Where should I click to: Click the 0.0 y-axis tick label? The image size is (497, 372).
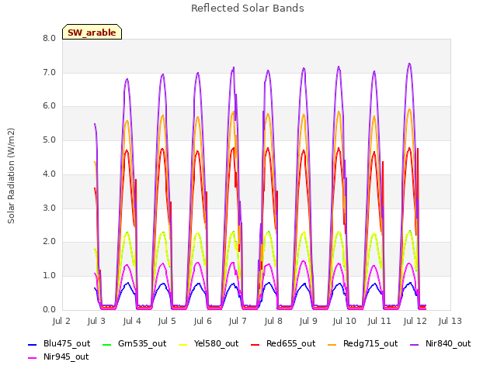pos(49,310)
